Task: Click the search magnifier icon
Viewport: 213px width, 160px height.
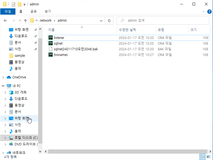Action: pos(122,21)
